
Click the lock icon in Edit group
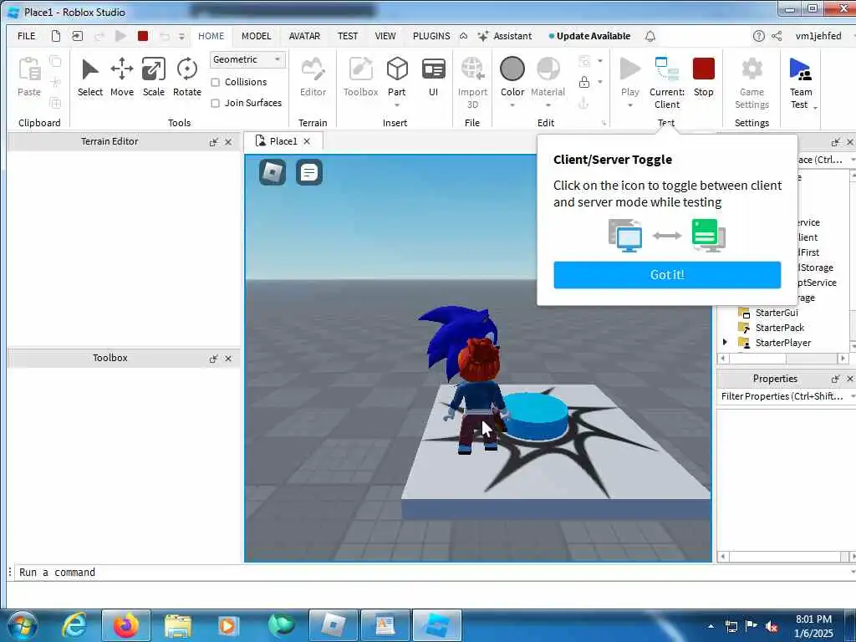pos(584,82)
